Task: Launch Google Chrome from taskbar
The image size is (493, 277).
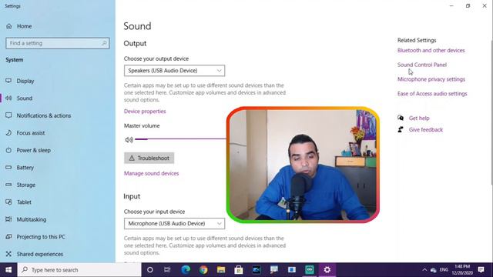Action: [x=203, y=270]
